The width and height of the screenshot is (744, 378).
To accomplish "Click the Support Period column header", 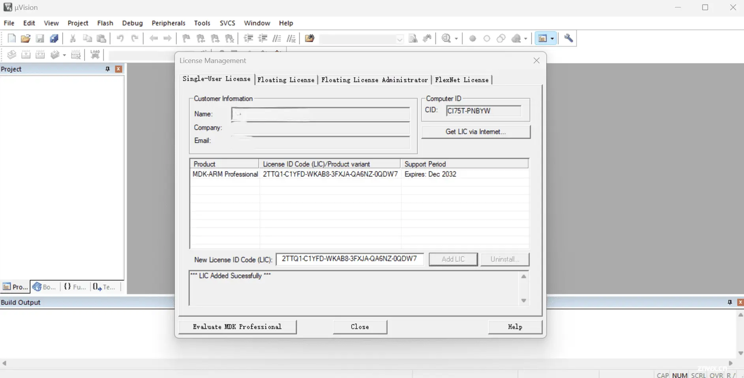I will point(465,164).
